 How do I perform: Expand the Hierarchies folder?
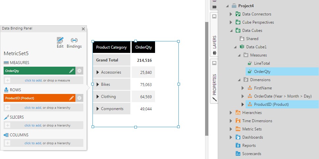coord(231,112)
